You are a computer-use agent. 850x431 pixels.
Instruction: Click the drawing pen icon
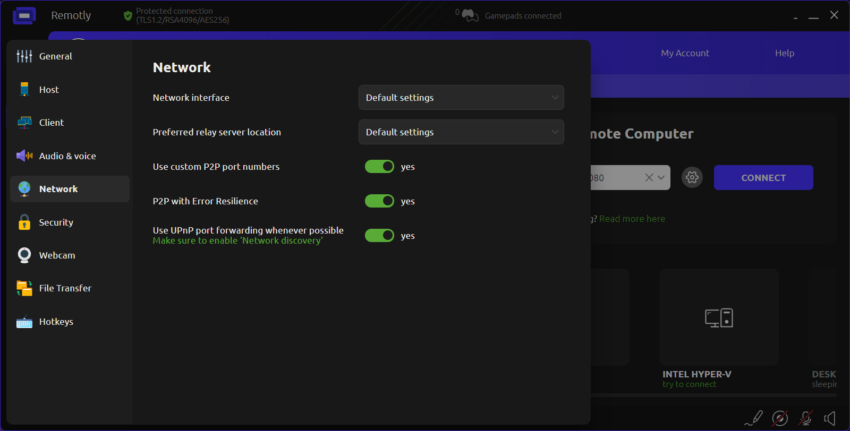click(x=754, y=418)
